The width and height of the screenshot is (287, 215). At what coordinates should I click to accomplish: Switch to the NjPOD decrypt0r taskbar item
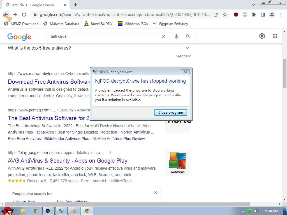(x=61, y=211)
